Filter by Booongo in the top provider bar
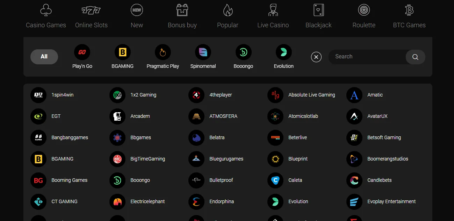Screen dimensions: 454x221 click(243, 57)
